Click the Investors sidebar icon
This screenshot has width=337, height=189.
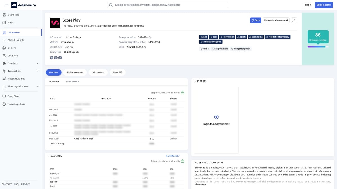(4, 63)
